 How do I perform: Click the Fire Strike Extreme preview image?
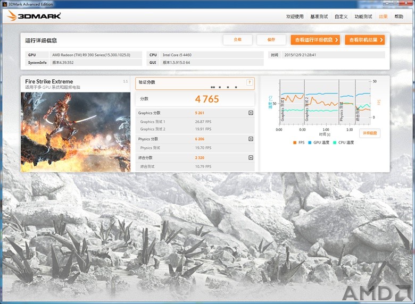click(x=76, y=132)
